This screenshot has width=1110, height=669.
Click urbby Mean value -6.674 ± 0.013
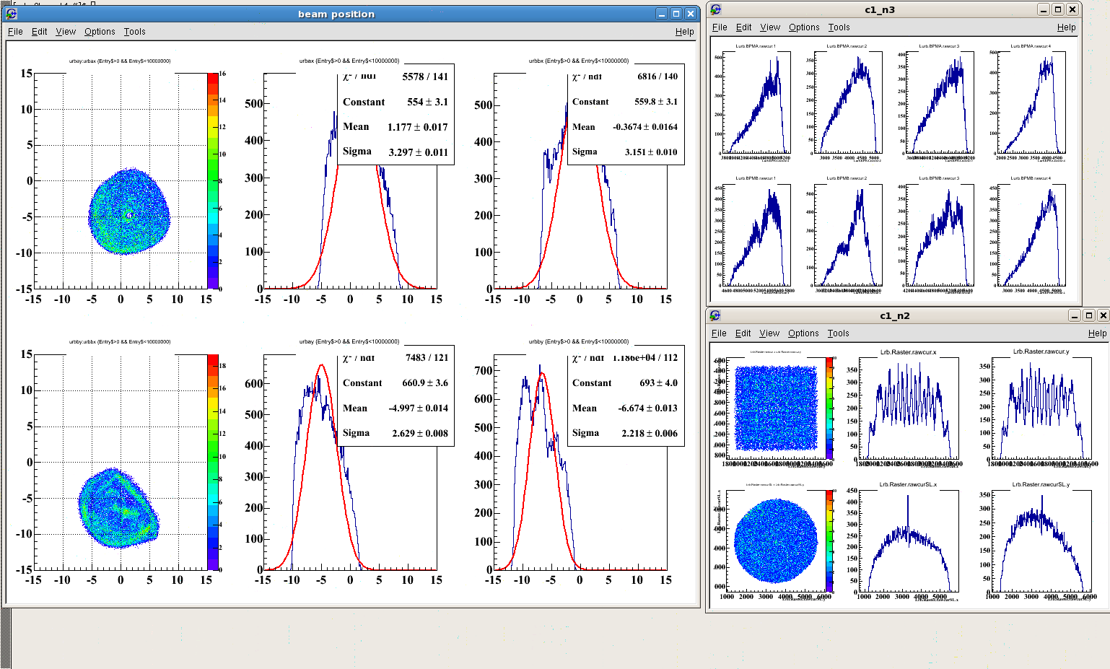pyautogui.click(x=647, y=408)
